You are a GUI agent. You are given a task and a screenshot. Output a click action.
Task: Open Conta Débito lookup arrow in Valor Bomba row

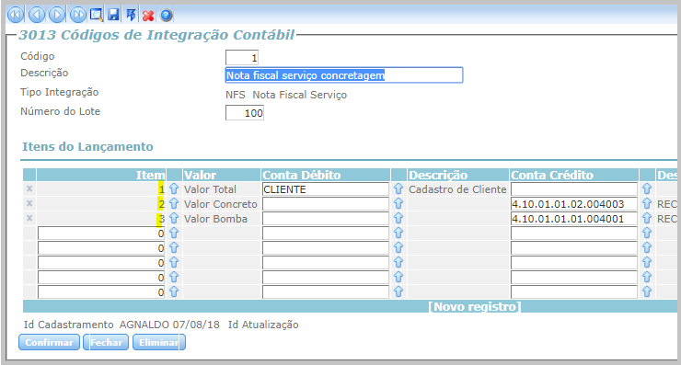(x=398, y=218)
